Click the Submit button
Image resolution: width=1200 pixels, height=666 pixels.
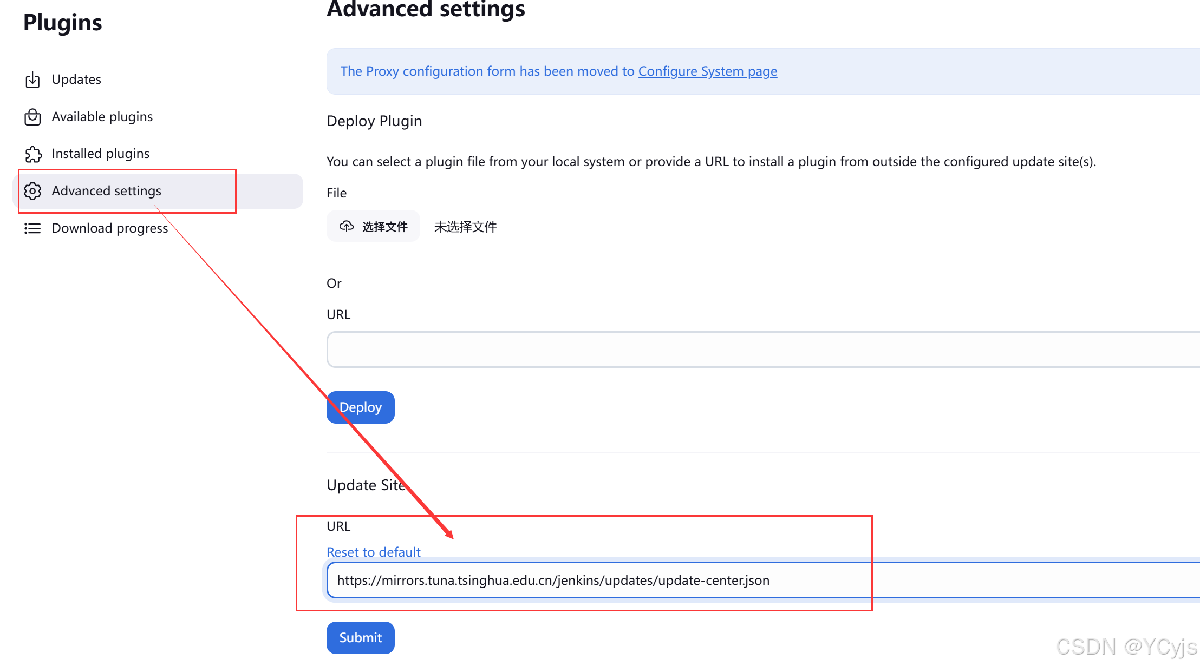(361, 638)
